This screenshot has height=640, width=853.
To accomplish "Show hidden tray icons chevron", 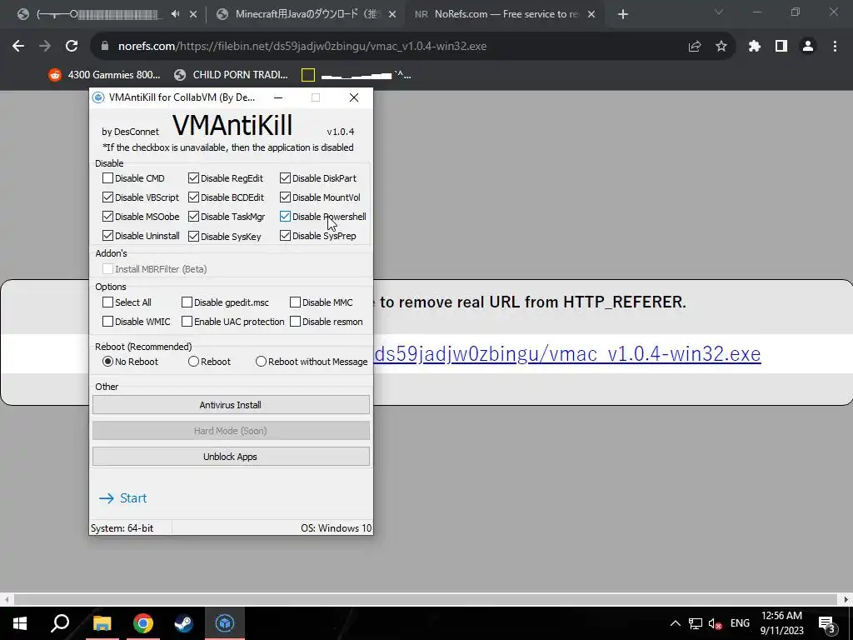I will click(675, 623).
